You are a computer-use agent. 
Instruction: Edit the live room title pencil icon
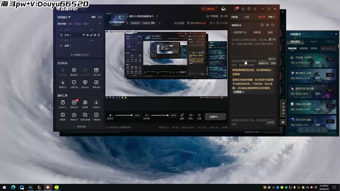pyautogui.click(x=157, y=16)
